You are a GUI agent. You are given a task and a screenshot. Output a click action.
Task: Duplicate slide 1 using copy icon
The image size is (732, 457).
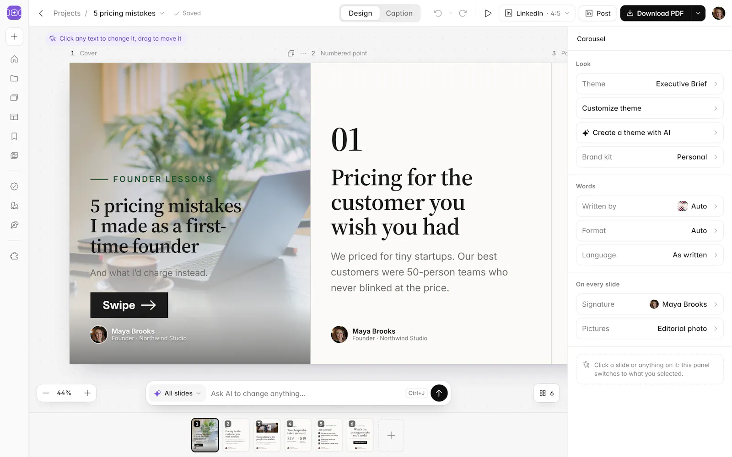coord(291,53)
